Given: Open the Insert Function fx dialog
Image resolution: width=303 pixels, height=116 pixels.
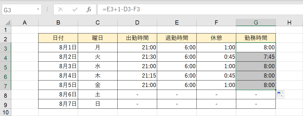Looking at the screenshot, I should coord(89,10).
